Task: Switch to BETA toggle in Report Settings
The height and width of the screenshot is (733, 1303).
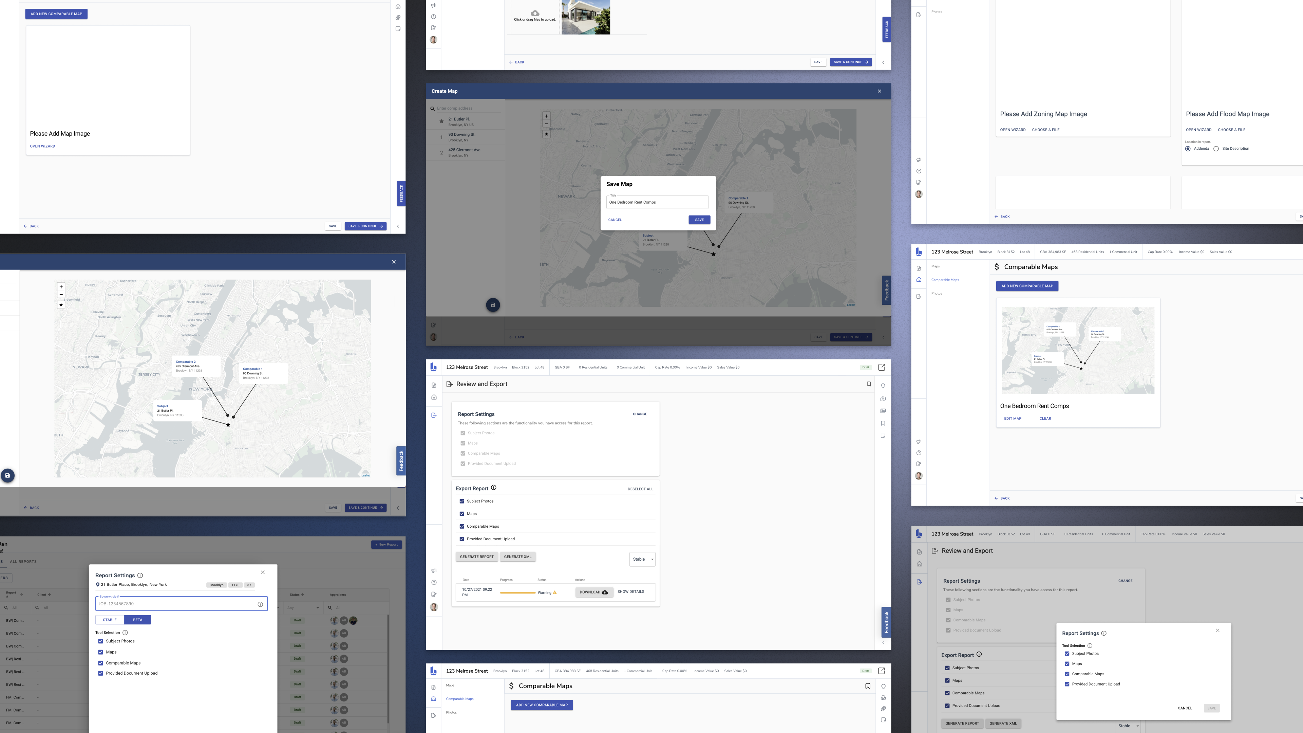Action: [x=137, y=620]
